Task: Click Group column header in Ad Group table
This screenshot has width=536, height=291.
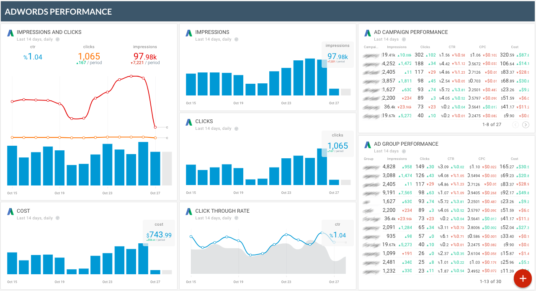Action: 368,159
